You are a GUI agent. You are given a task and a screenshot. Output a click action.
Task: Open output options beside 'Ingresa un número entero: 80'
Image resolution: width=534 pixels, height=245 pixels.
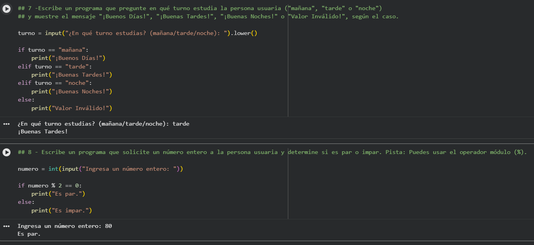point(6,226)
